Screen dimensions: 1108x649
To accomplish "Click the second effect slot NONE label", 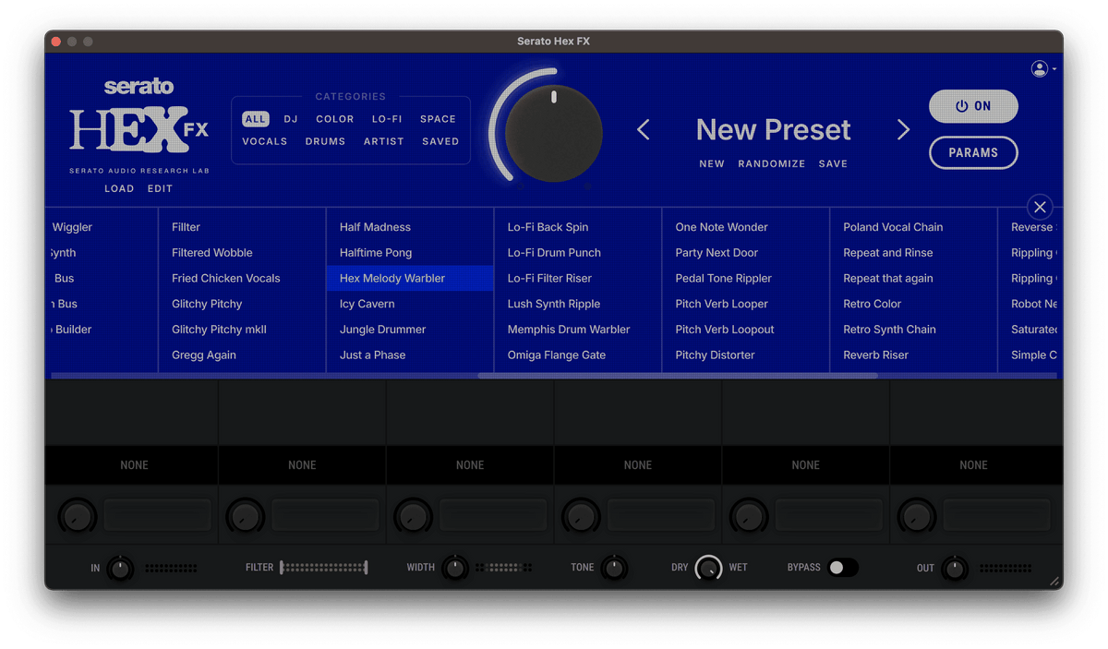I will (x=302, y=465).
